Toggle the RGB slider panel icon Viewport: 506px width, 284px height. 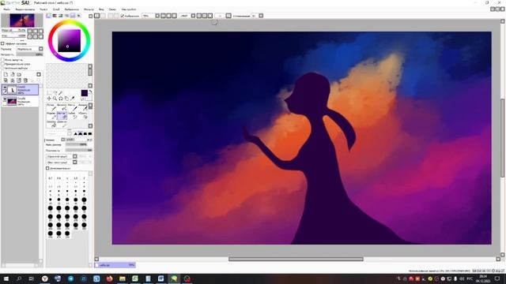click(55, 16)
